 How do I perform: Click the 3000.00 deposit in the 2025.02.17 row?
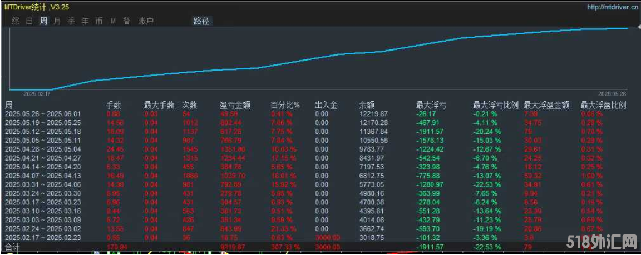point(327,237)
